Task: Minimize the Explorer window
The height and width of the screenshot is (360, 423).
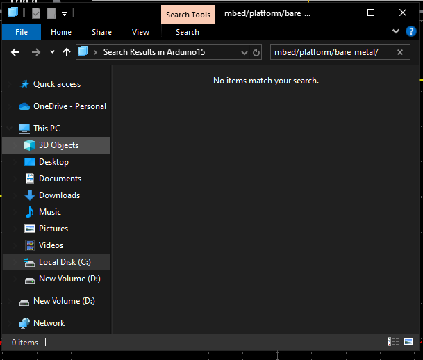Action: pos(340,13)
